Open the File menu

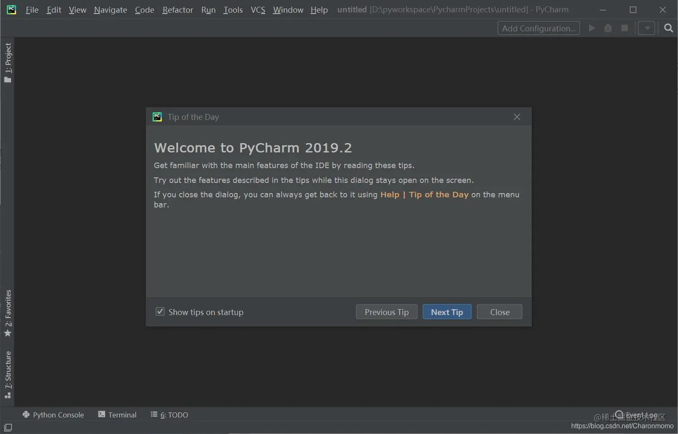[x=32, y=9]
